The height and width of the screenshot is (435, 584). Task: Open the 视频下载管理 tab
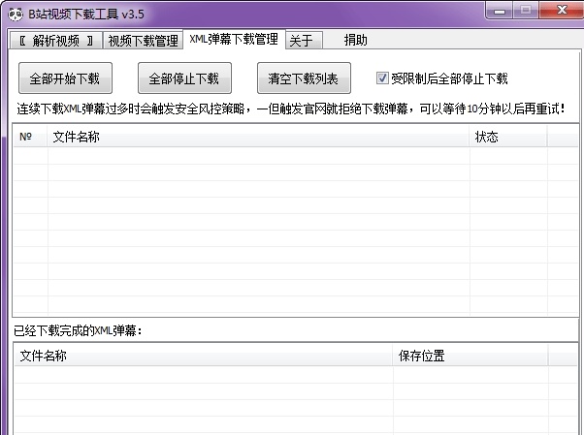(x=143, y=40)
